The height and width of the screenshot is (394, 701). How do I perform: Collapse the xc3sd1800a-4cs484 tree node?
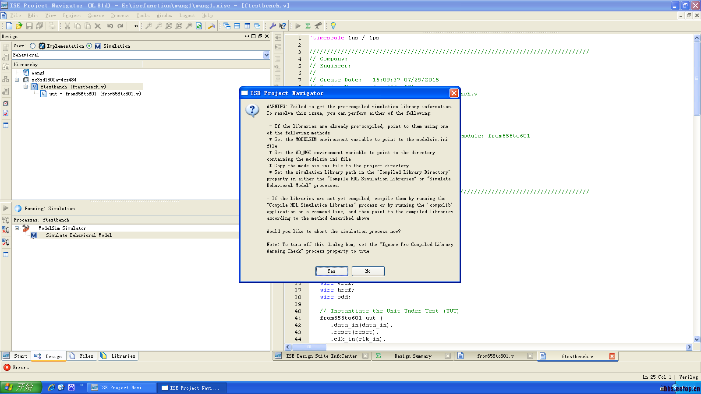17,80
